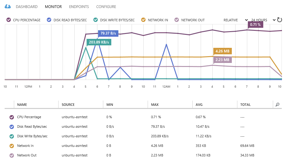Switch to the Endpoints tab
The width and height of the screenshot is (287, 162).
(x=79, y=6)
